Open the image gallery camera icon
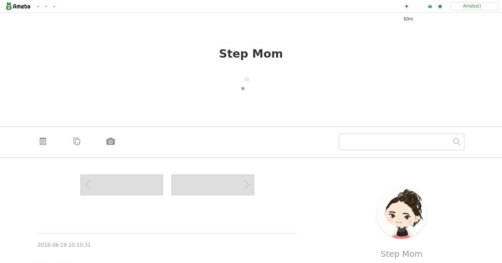Viewport: 502px width, 263px height. click(x=110, y=142)
